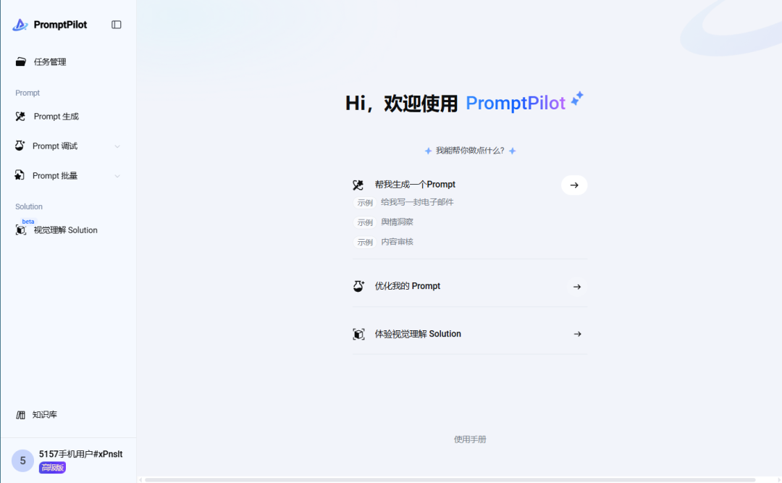Click the beta badge above 视觉理解
Viewport: 782px width, 483px height.
(x=28, y=222)
